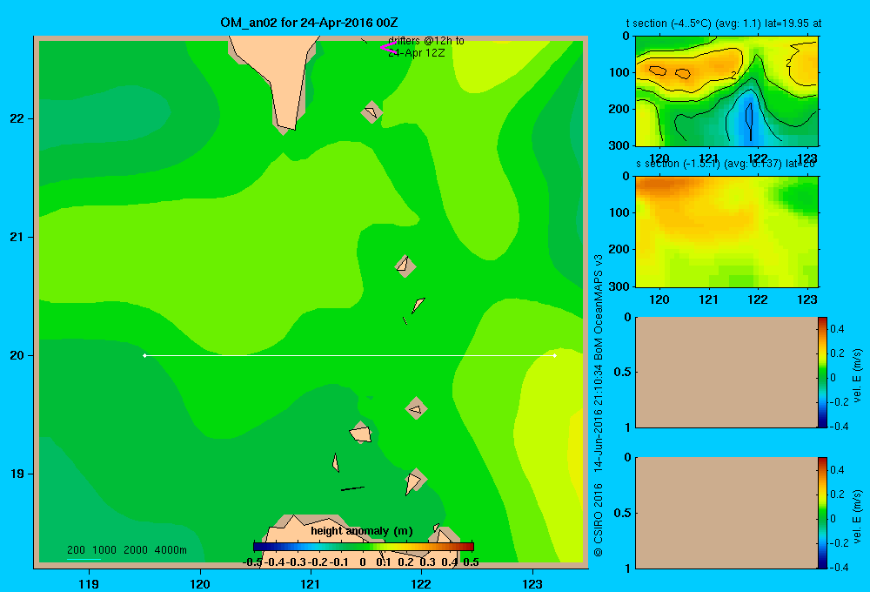
Task: Click the 200 depth legend value
Action: tap(76, 550)
